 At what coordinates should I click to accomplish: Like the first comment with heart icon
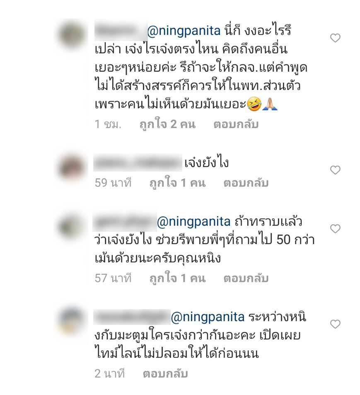pyautogui.click(x=335, y=38)
